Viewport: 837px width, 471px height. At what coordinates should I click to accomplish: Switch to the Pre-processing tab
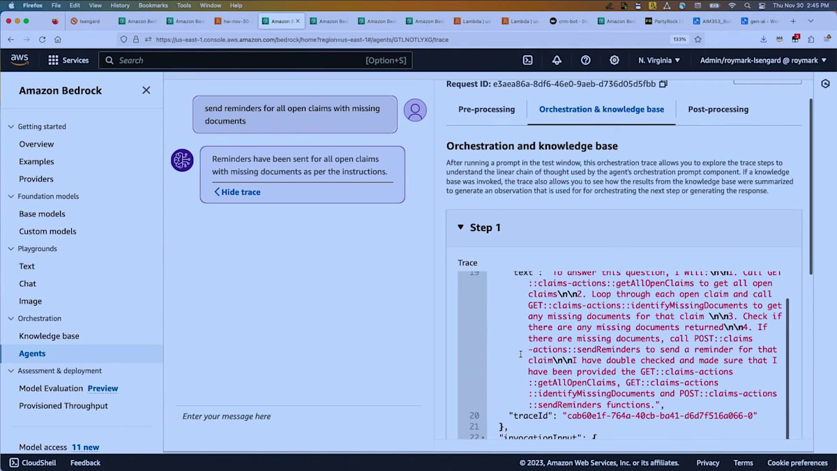coord(486,110)
